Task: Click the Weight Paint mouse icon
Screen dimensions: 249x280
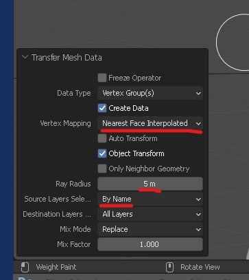Action: [25, 267]
